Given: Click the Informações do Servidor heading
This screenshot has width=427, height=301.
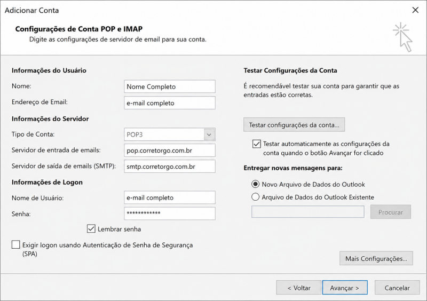Looking at the screenshot, I should [50, 119].
